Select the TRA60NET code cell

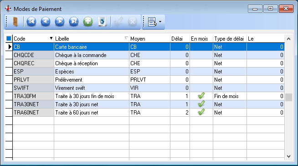[x=33, y=112]
